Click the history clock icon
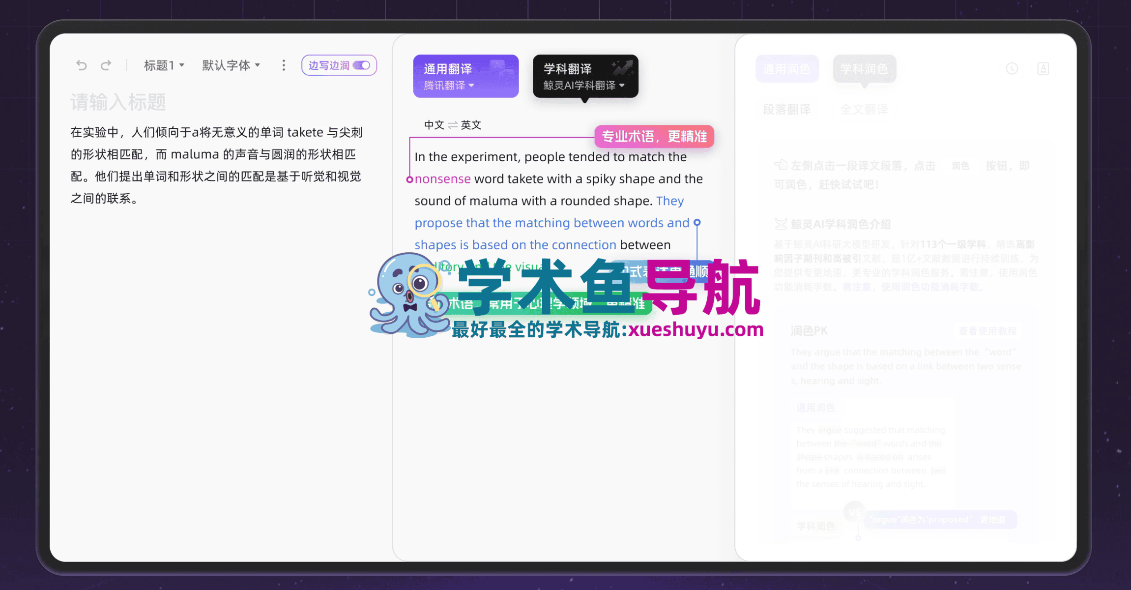The width and height of the screenshot is (1131, 590). (x=1012, y=69)
